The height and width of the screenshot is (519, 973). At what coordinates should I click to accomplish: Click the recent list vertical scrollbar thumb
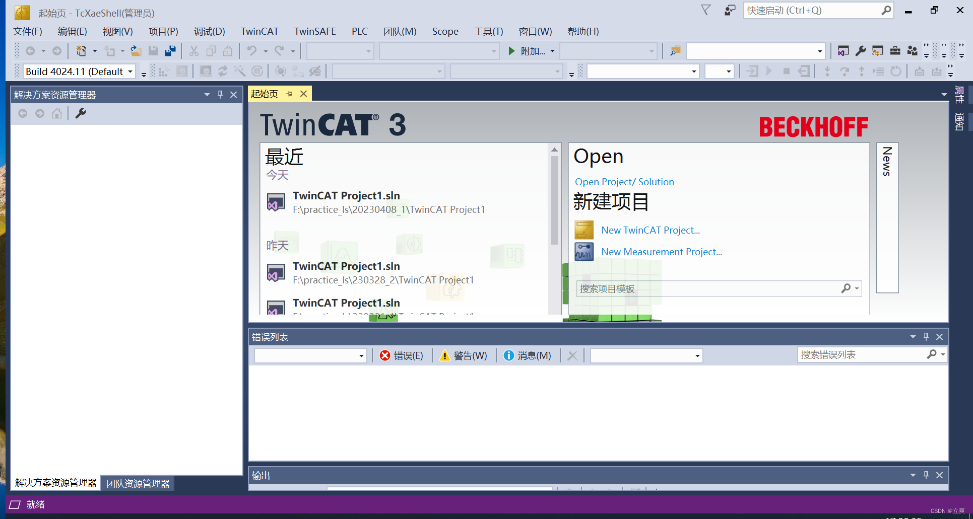554,200
